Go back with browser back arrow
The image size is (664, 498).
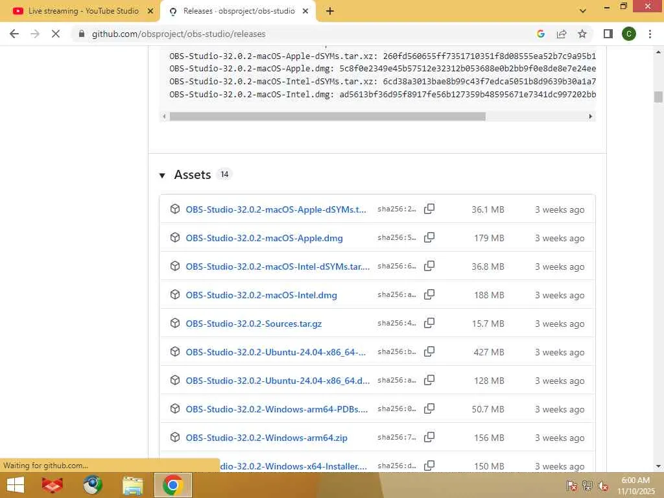pyautogui.click(x=14, y=34)
